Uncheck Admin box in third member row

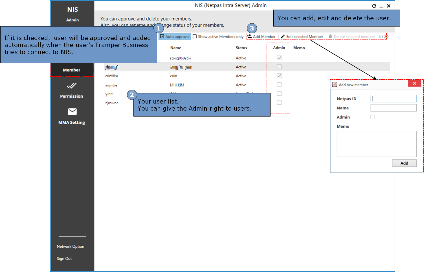click(279, 76)
